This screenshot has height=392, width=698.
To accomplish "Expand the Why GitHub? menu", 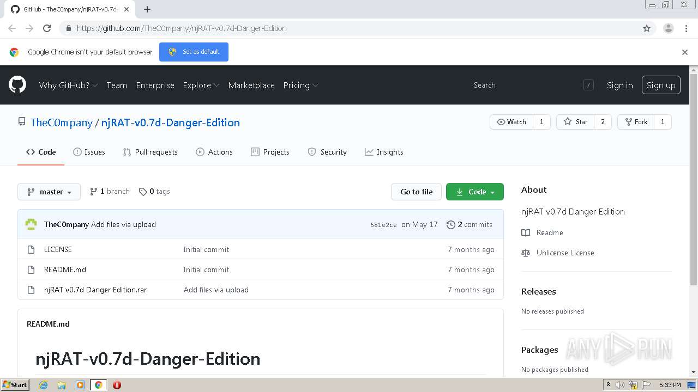I will click(x=68, y=85).
